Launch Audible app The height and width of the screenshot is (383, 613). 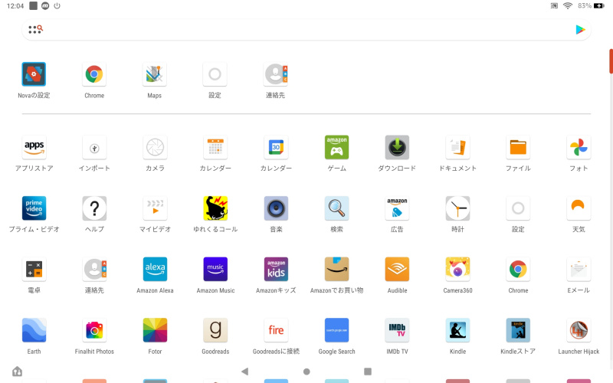pos(397,270)
